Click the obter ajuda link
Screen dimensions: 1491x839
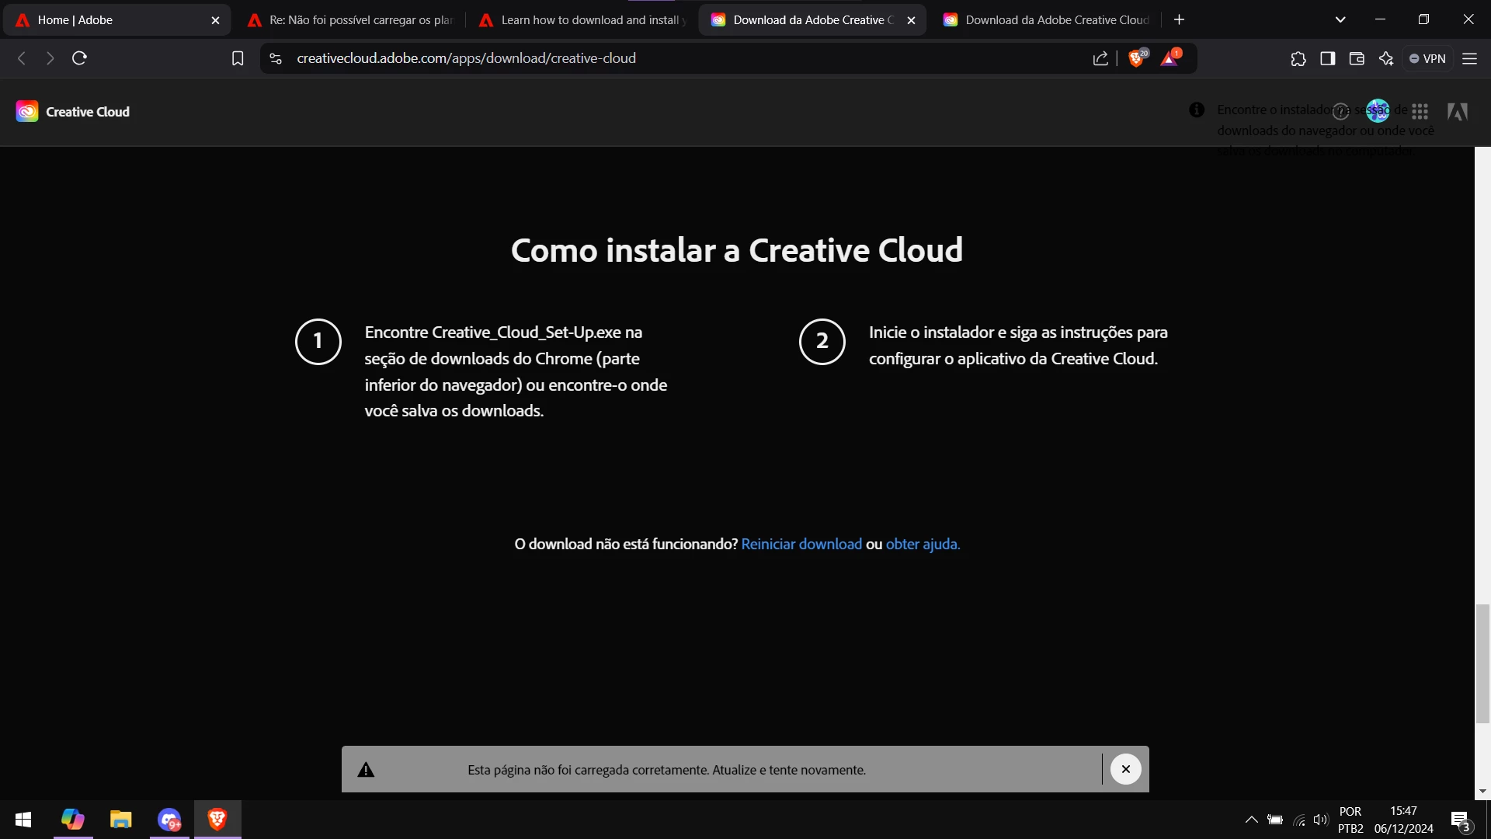click(923, 544)
